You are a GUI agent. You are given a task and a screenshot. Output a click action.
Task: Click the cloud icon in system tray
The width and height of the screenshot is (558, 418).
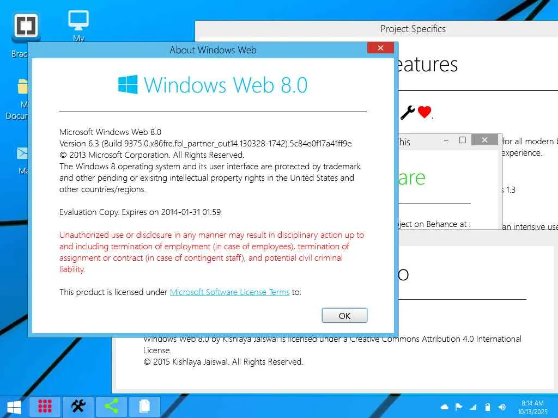[x=445, y=407]
